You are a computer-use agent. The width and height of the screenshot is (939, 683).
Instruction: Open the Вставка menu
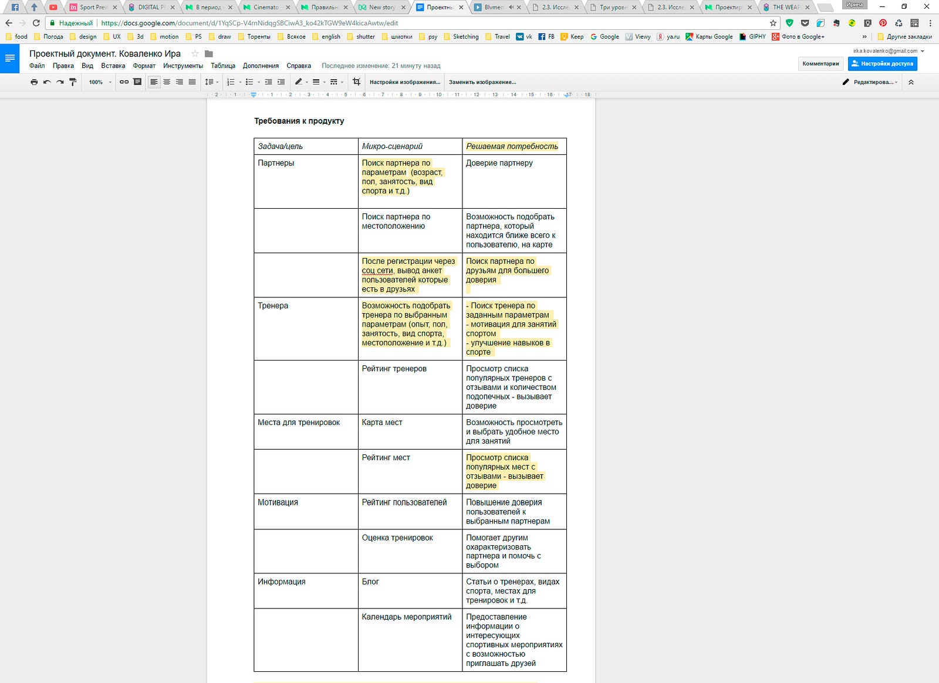[x=113, y=66]
